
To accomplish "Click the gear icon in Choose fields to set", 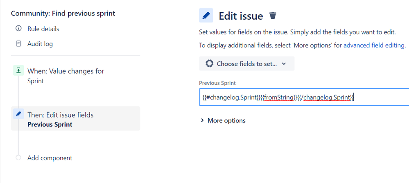I will coord(210,63).
